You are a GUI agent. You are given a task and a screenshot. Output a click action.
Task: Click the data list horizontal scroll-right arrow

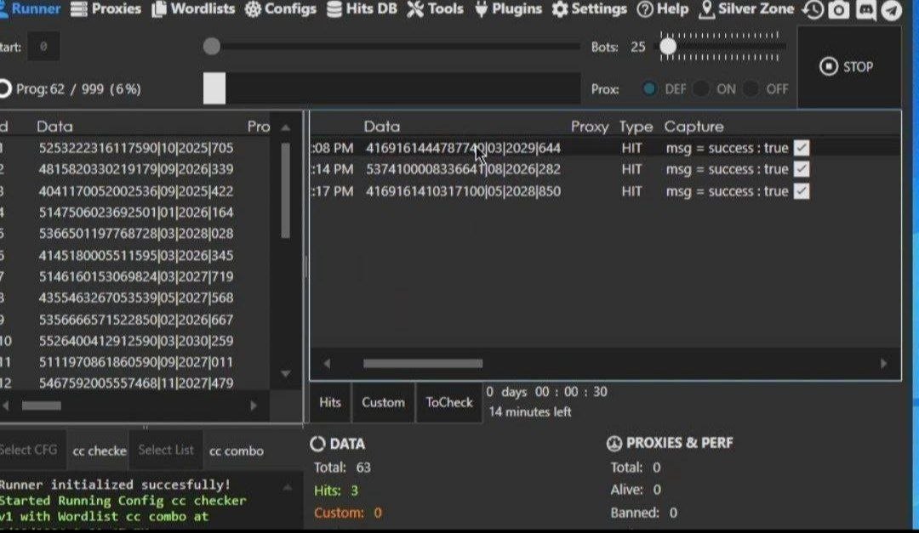(254, 405)
